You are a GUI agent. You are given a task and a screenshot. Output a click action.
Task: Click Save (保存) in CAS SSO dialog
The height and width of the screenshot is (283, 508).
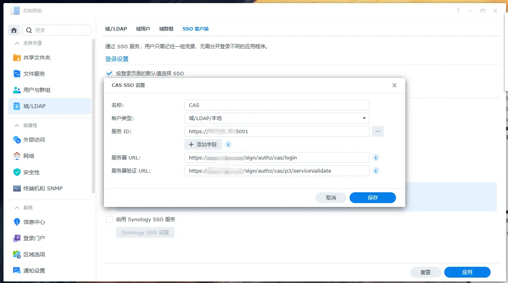372,198
